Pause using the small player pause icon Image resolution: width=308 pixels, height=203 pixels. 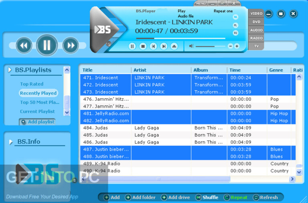click(x=132, y=46)
